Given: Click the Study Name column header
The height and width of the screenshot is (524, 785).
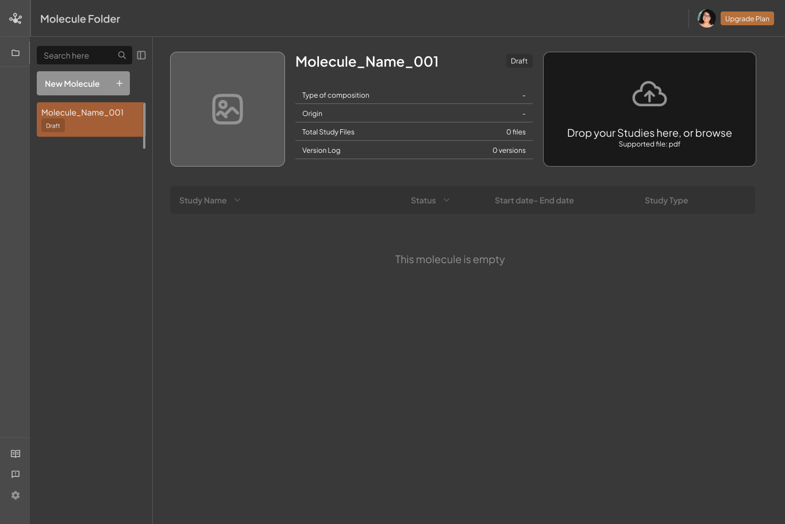Looking at the screenshot, I should (203, 201).
